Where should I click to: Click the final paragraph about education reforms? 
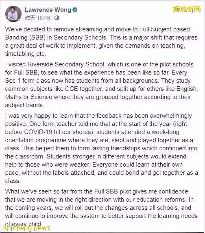(101, 208)
